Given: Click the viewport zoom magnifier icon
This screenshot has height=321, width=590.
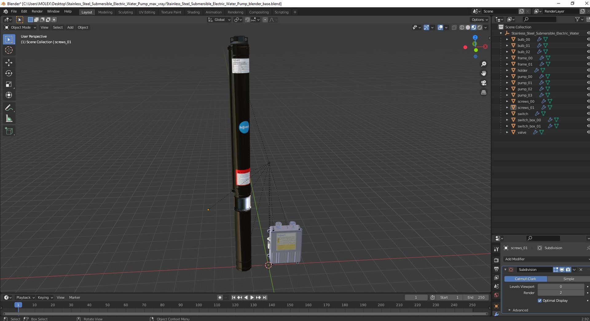Looking at the screenshot, I should pyautogui.click(x=484, y=64).
